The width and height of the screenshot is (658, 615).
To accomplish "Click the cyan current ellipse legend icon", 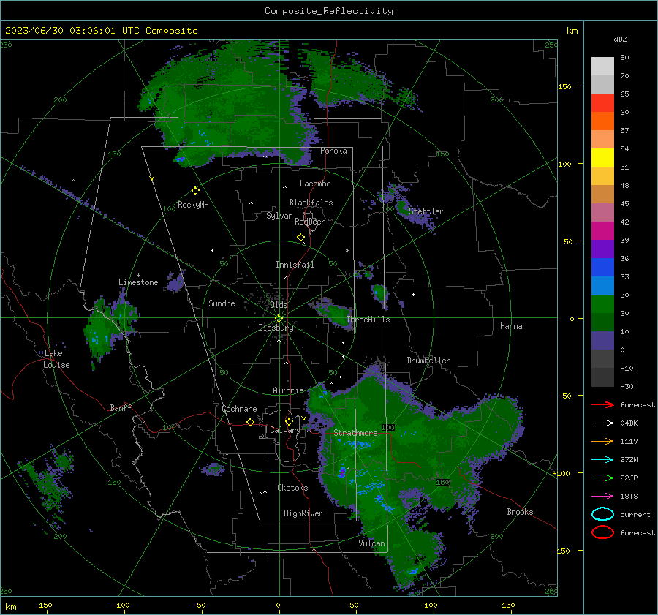I will pyautogui.click(x=602, y=514).
